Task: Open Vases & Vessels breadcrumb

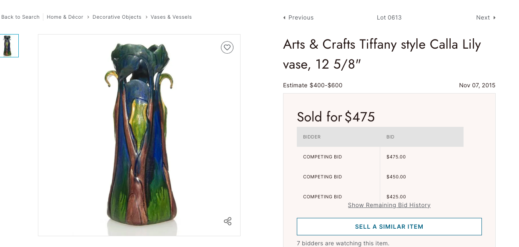Action: click(x=171, y=17)
